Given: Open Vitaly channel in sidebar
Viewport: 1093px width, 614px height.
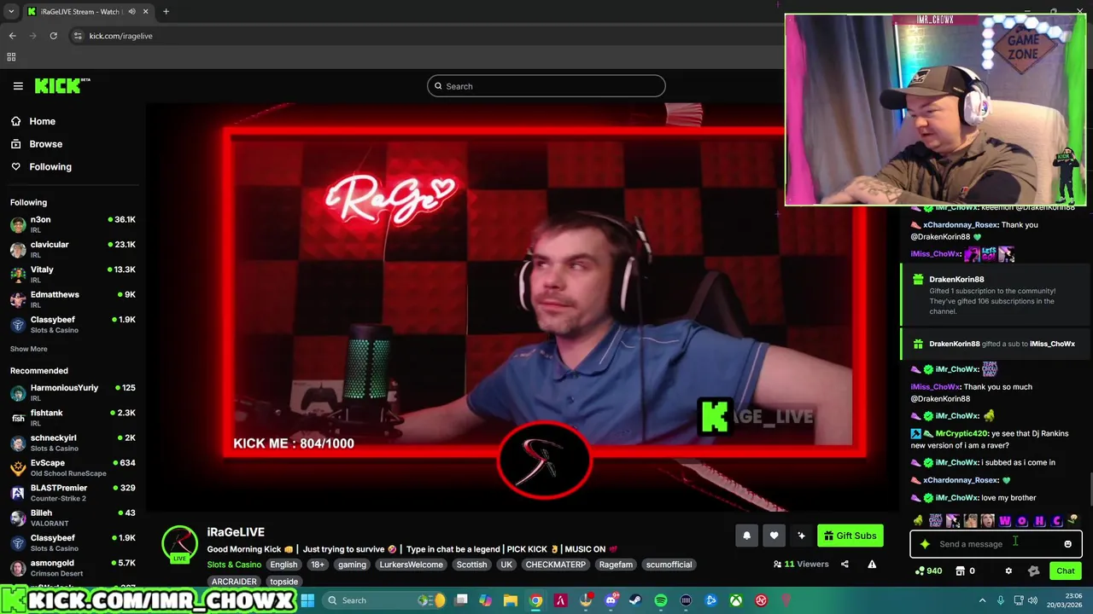Looking at the screenshot, I should pyautogui.click(x=73, y=274).
